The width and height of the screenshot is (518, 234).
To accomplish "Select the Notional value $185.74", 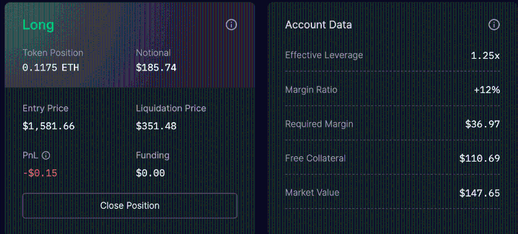I will [x=156, y=68].
